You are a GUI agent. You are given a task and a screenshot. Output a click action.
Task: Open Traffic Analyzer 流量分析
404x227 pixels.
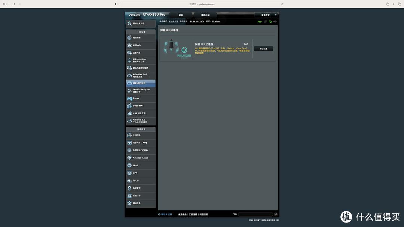141,91
